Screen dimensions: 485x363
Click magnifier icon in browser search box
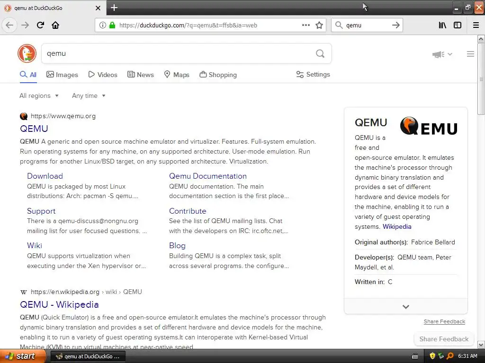(339, 25)
